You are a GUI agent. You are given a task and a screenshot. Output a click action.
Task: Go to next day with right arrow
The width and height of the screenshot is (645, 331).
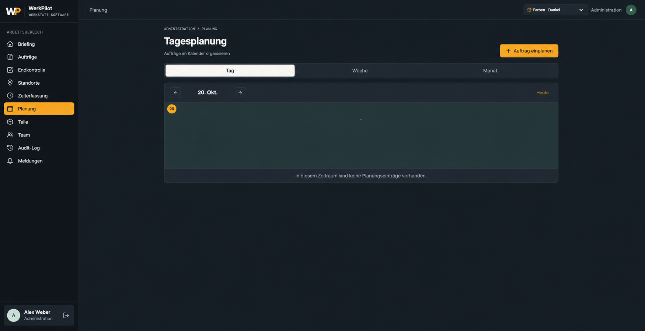point(240,93)
